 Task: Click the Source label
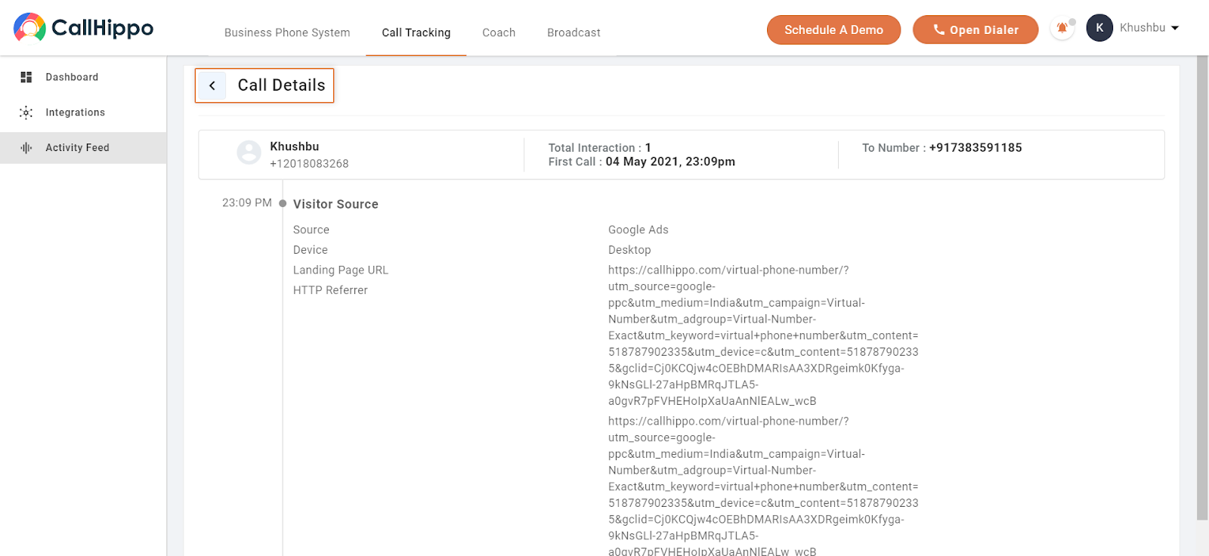(311, 230)
